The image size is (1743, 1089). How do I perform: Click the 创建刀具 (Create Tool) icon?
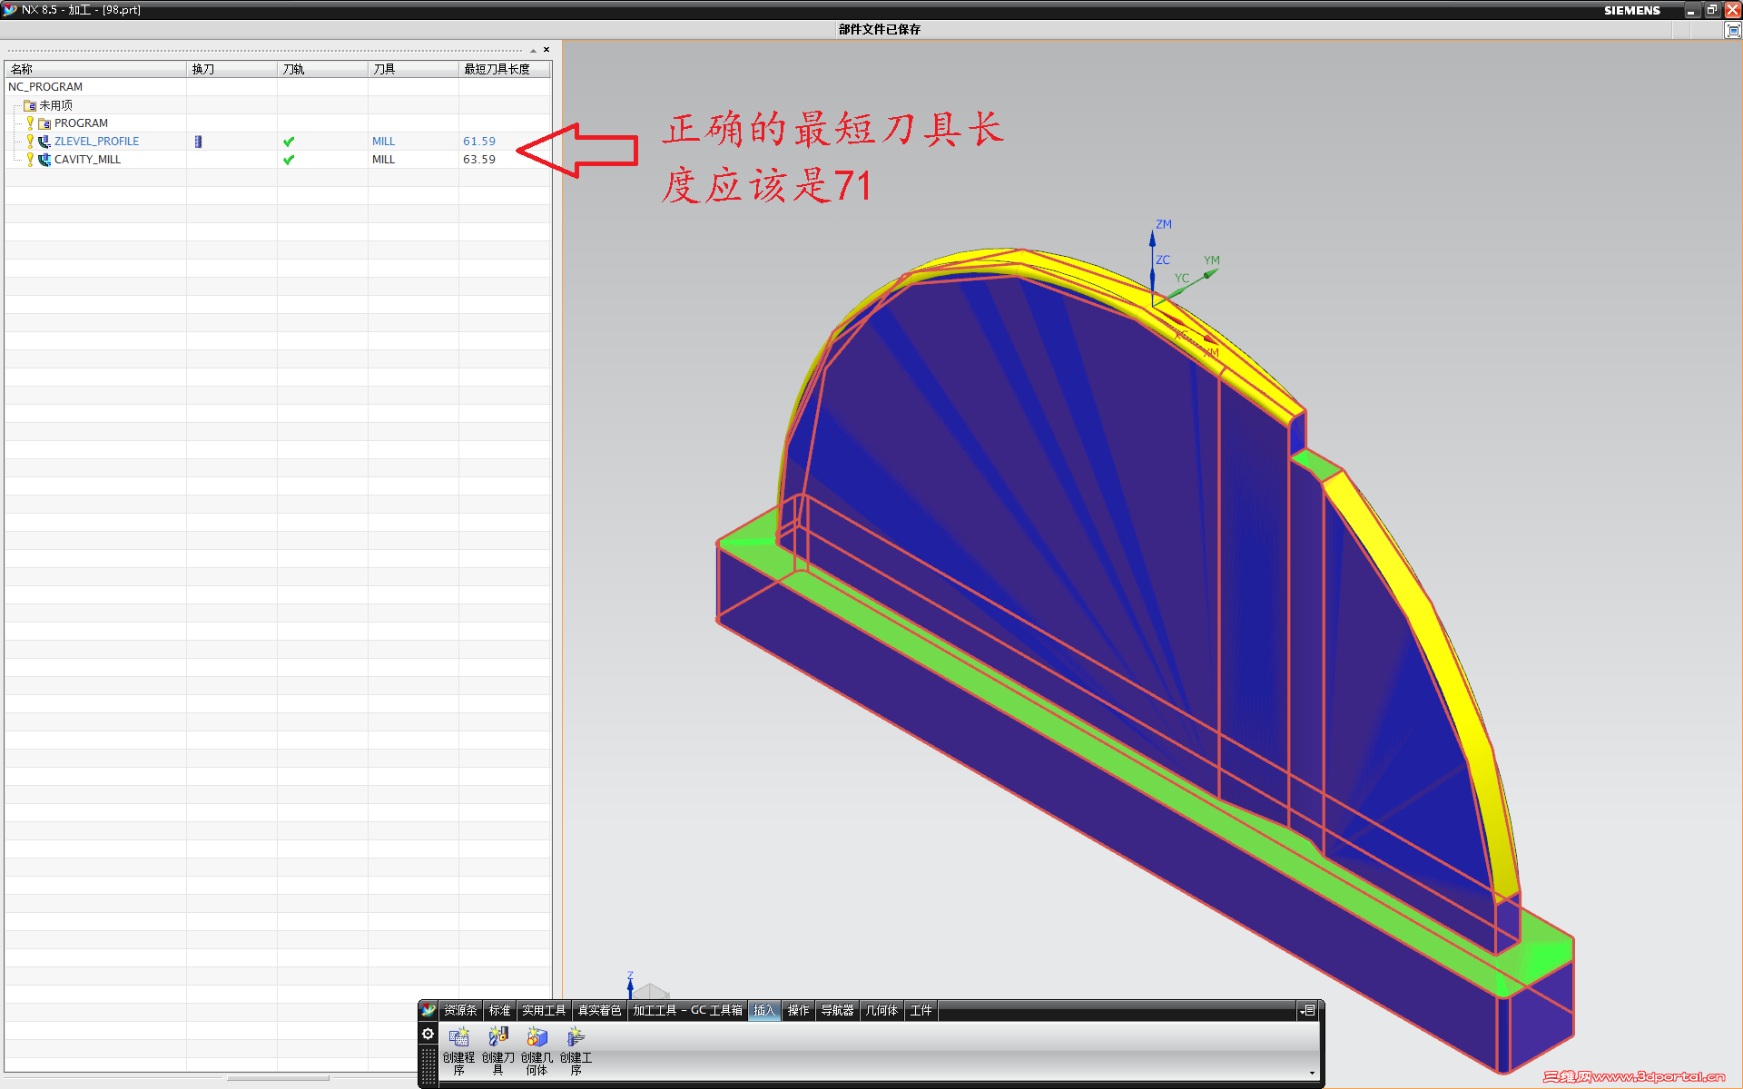(497, 1037)
